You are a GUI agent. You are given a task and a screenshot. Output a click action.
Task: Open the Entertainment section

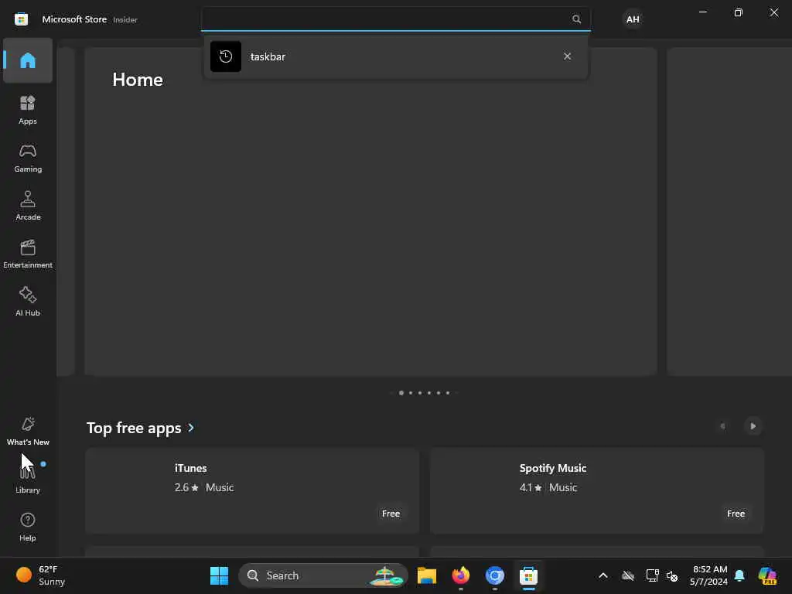[x=28, y=254]
